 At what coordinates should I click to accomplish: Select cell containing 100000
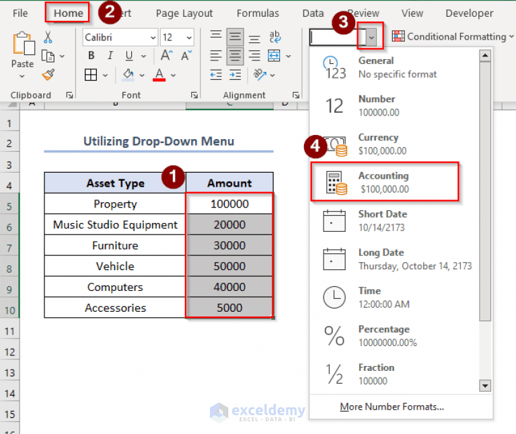point(229,204)
